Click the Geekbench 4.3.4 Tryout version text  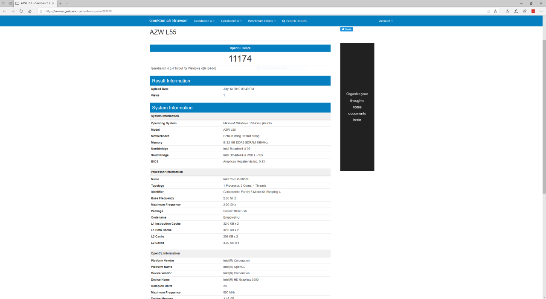pyautogui.click(x=183, y=68)
